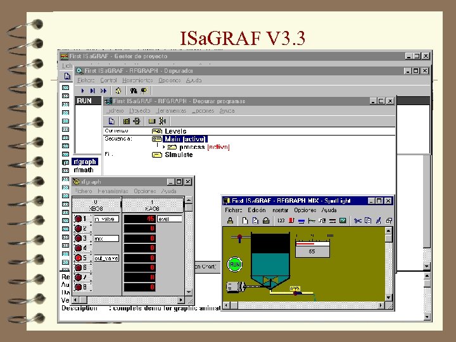Insert a numeric 123 display in Spotlight
Image resolution: width=456 pixels, height=342 pixels.
point(281,221)
